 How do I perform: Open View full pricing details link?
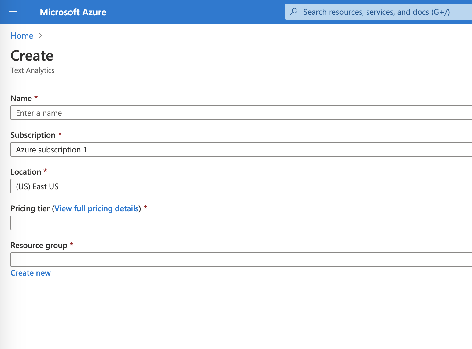coord(97,208)
